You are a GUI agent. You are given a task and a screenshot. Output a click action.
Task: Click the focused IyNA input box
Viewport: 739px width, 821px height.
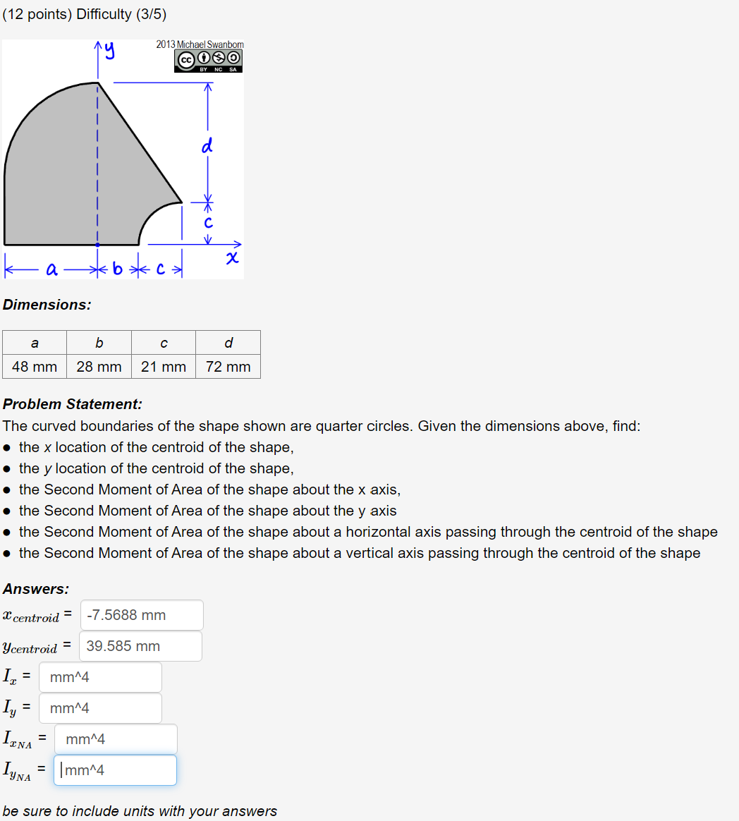click(x=115, y=770)
